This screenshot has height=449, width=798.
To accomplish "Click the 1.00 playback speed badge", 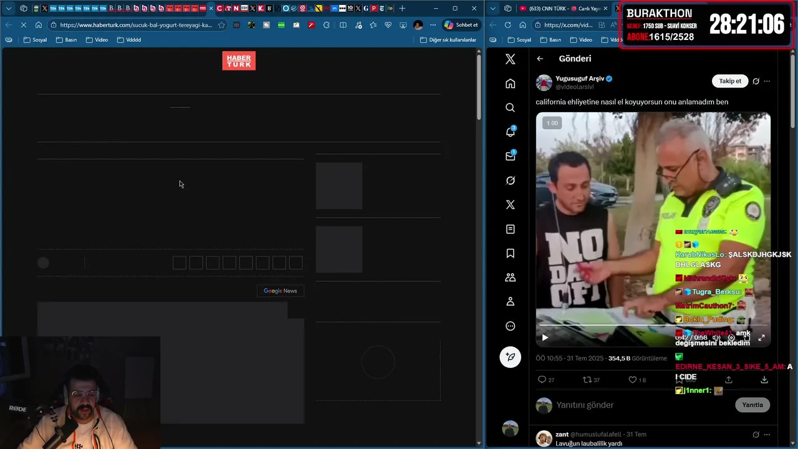I will (552, 123).
